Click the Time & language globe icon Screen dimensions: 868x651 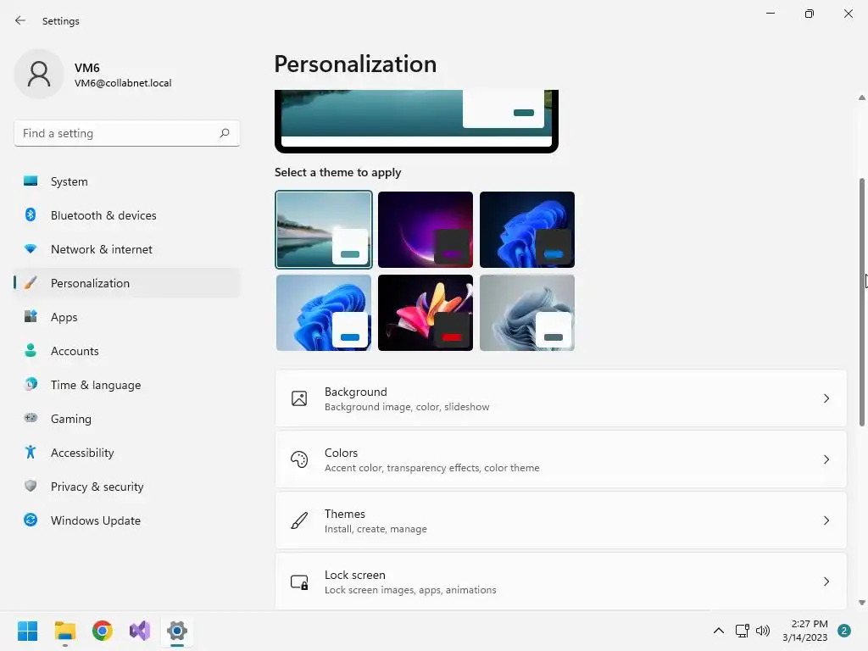coord(31,384)
